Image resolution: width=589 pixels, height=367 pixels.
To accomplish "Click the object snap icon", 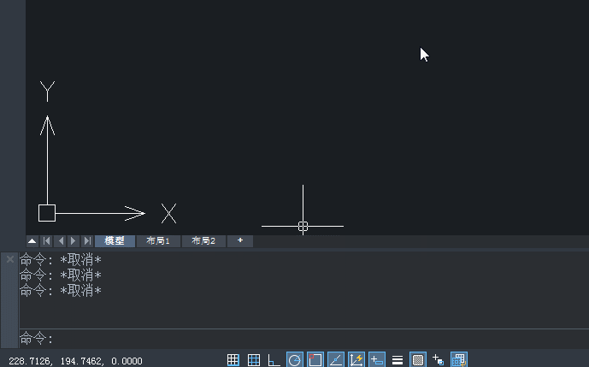I will (315, 360).
